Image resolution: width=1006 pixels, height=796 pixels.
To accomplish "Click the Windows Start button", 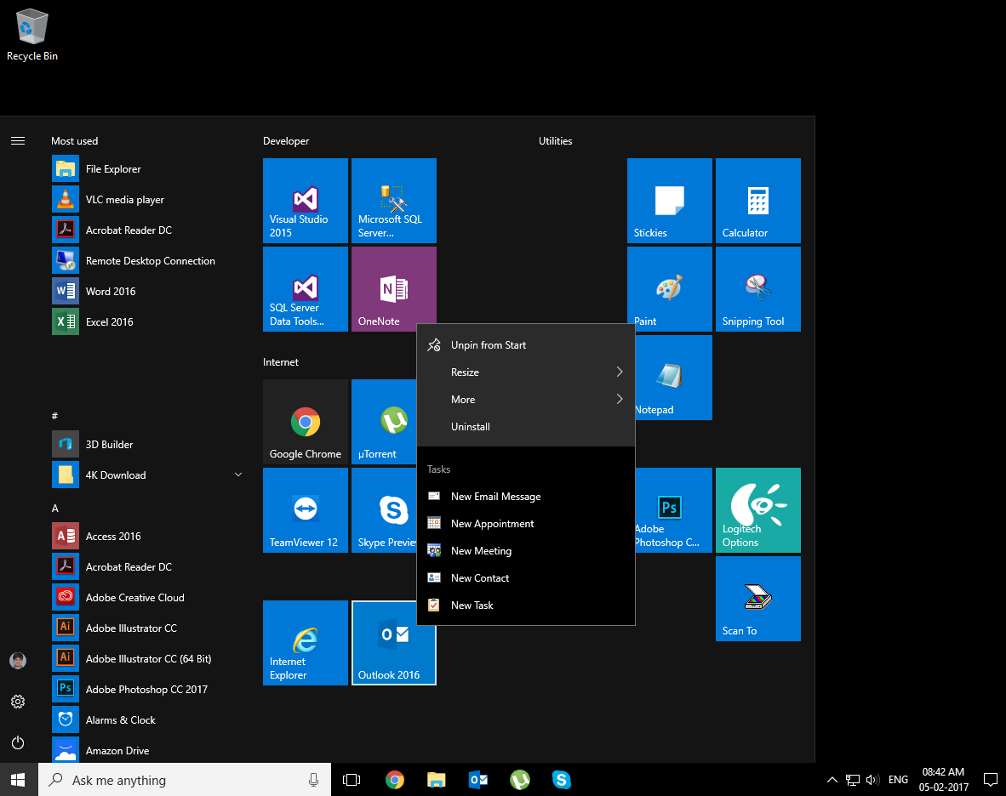I will tap(18, 780).
